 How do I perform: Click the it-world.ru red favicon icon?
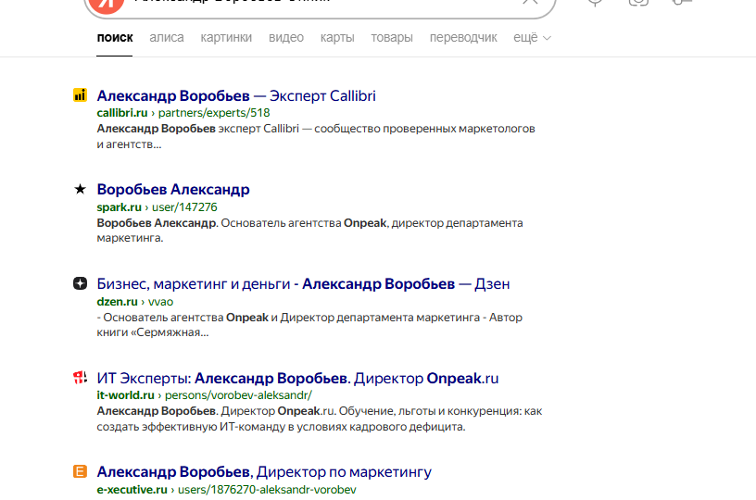pyautogui.click(x=80, y=377)
